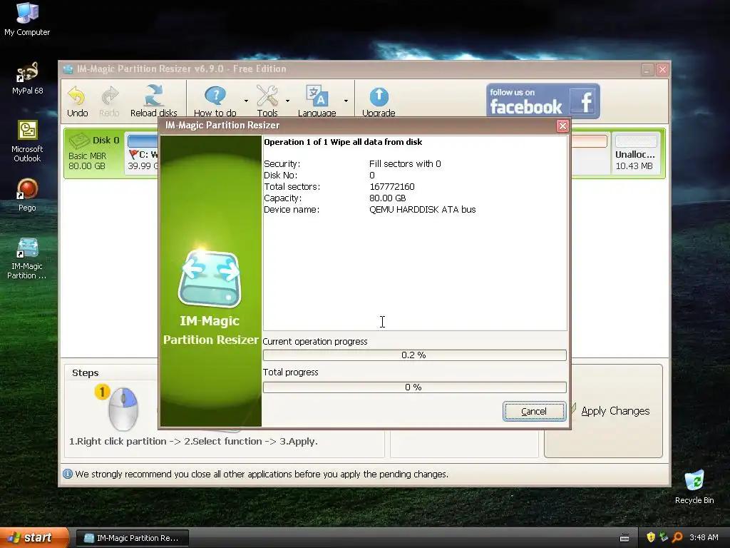This screenshot has width=730, height=548.
Task: Click the Redo toolbar icon
Action: (109, 101)
